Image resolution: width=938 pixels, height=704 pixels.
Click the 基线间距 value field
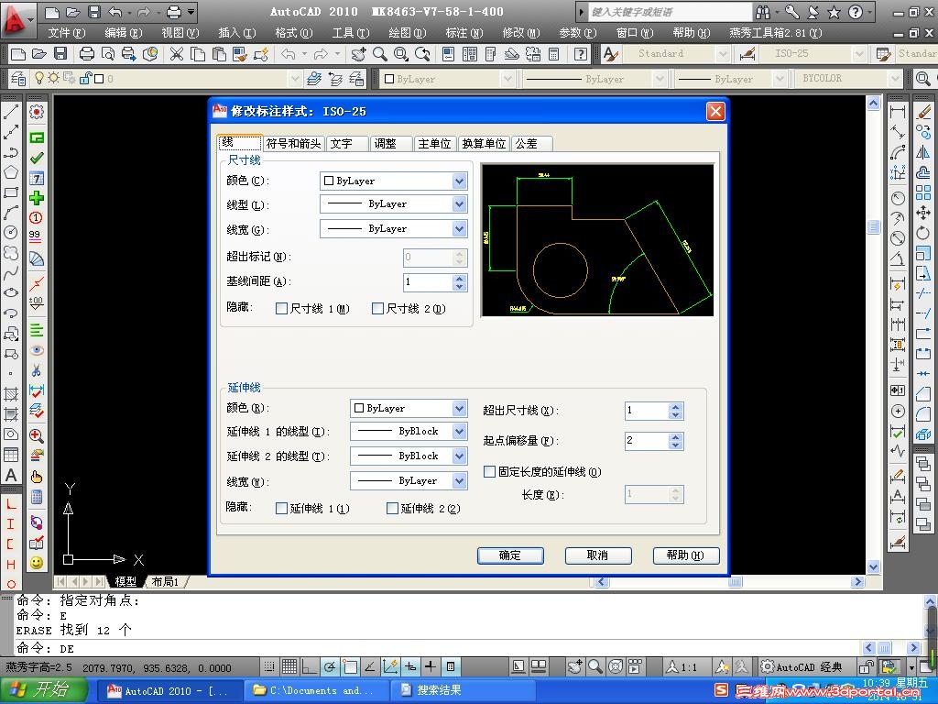tap(428, 282)
